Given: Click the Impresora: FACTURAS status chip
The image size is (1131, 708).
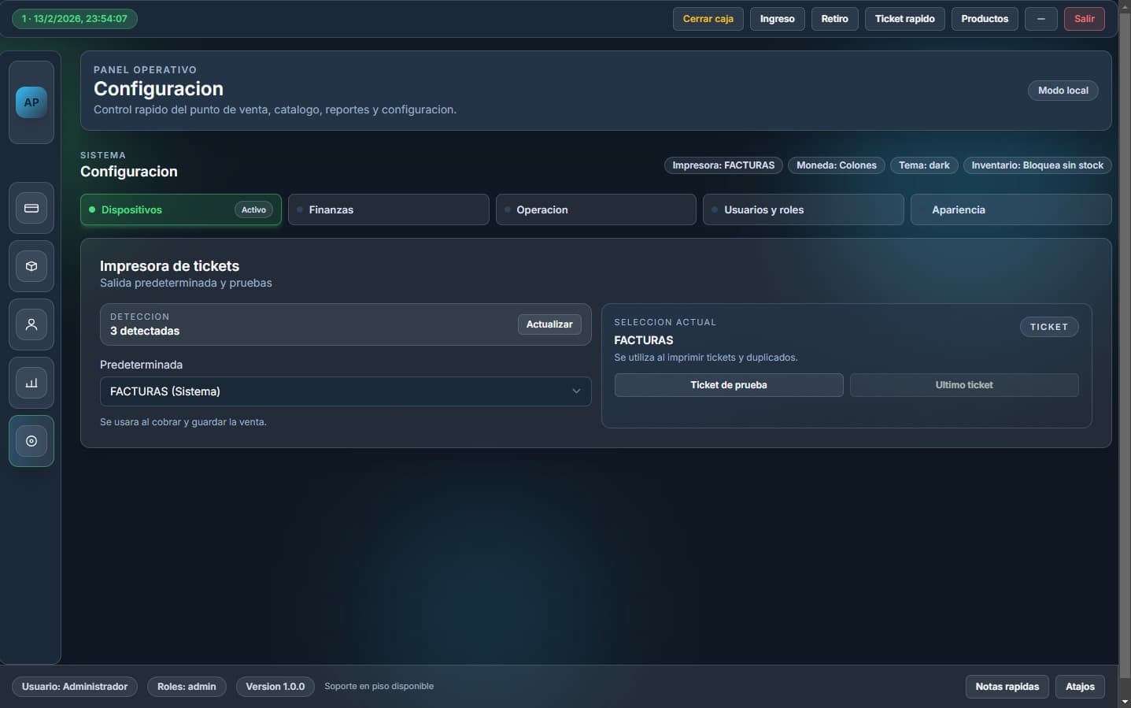Looking at the screenshot, I should coord(723,165).
